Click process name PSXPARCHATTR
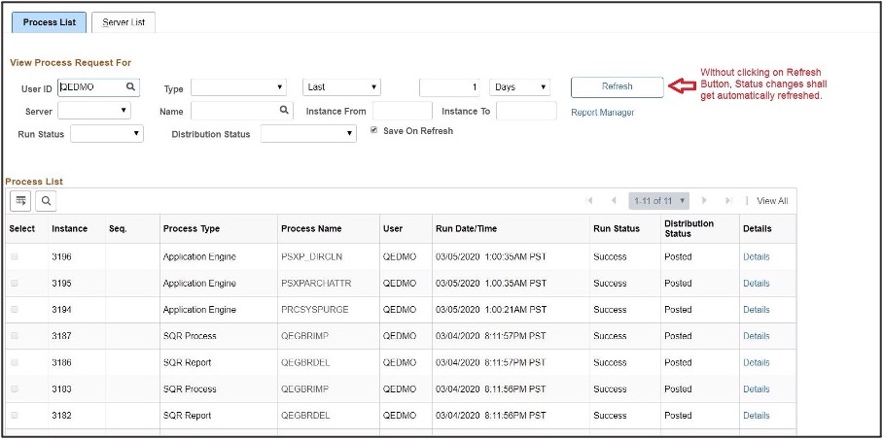 click(x=316, y=283)
